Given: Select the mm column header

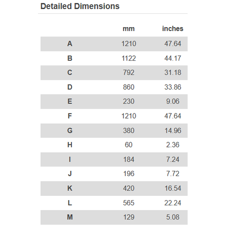Looking at the screenshot, I should tap(129, 29).
